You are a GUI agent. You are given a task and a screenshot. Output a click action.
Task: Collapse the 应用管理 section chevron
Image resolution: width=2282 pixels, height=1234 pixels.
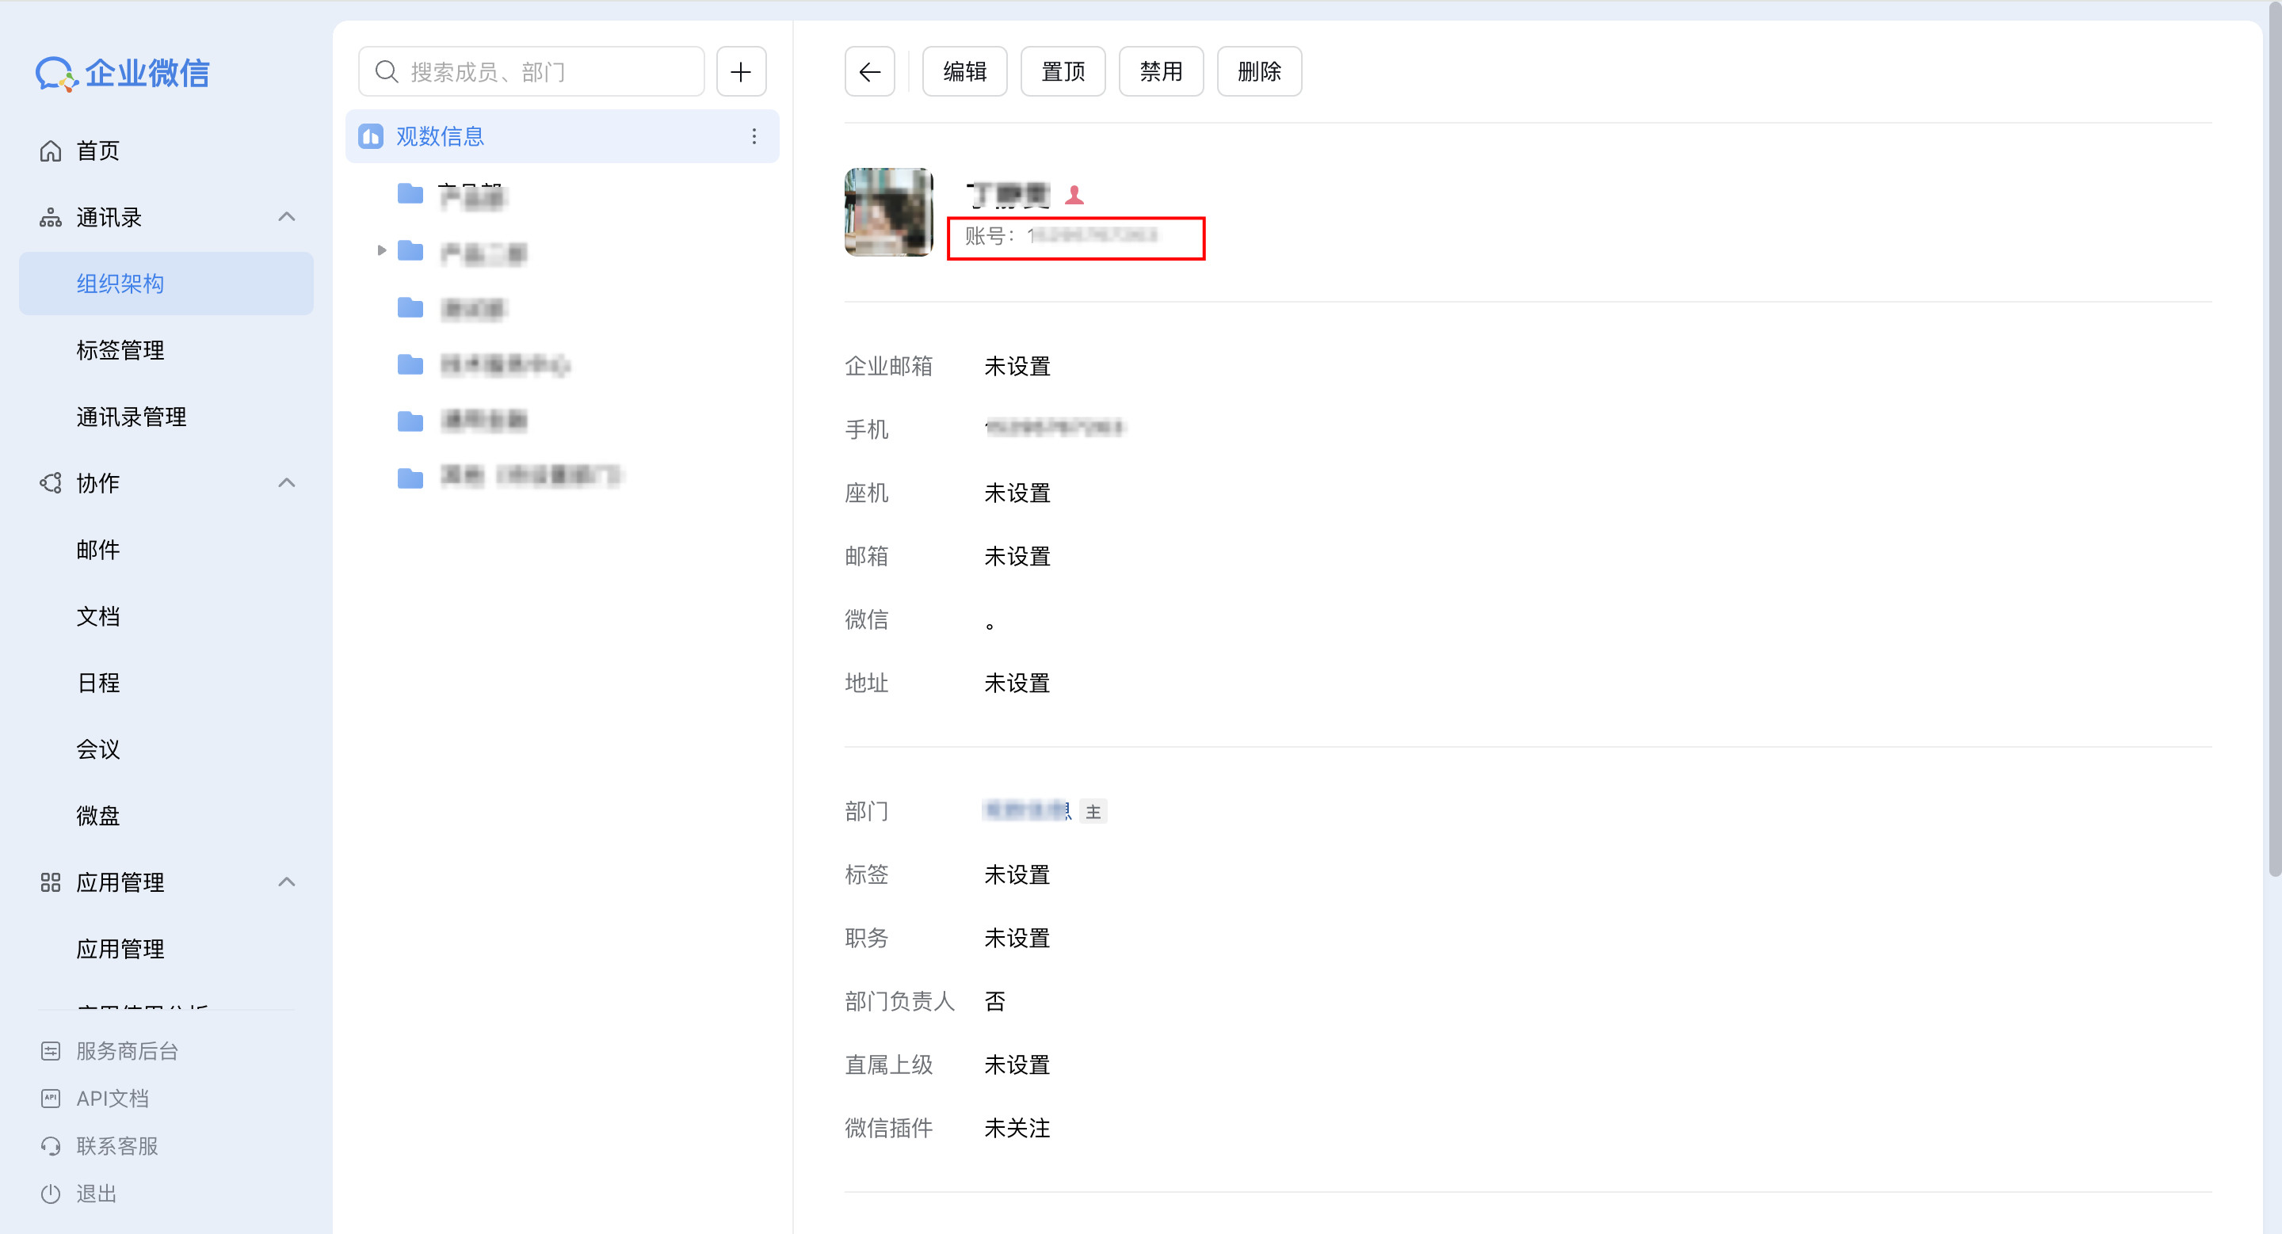click(286, 882)
